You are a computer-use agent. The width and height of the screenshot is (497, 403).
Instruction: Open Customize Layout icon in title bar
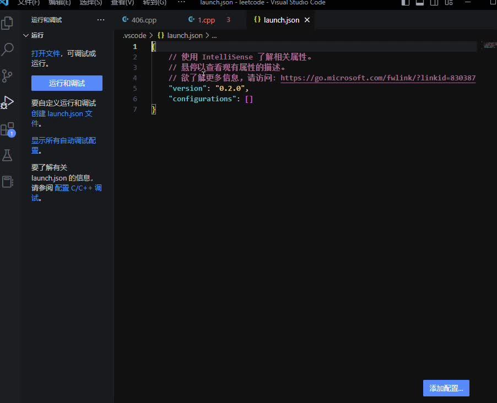coord(449,3)
